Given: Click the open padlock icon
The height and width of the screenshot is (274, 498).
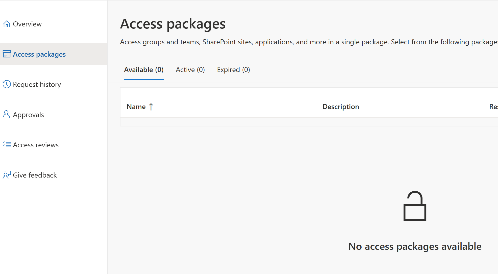Looking at the screenshot, I should pos(415,206).
